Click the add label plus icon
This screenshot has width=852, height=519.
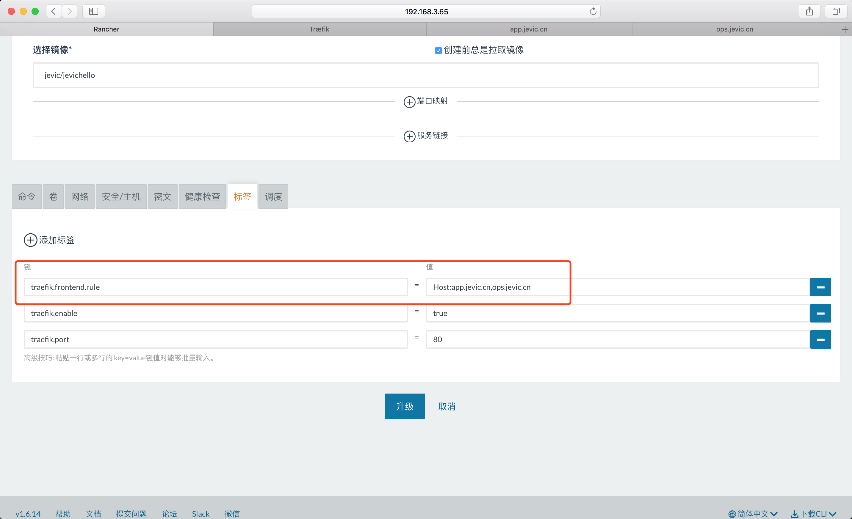(30, 240)
